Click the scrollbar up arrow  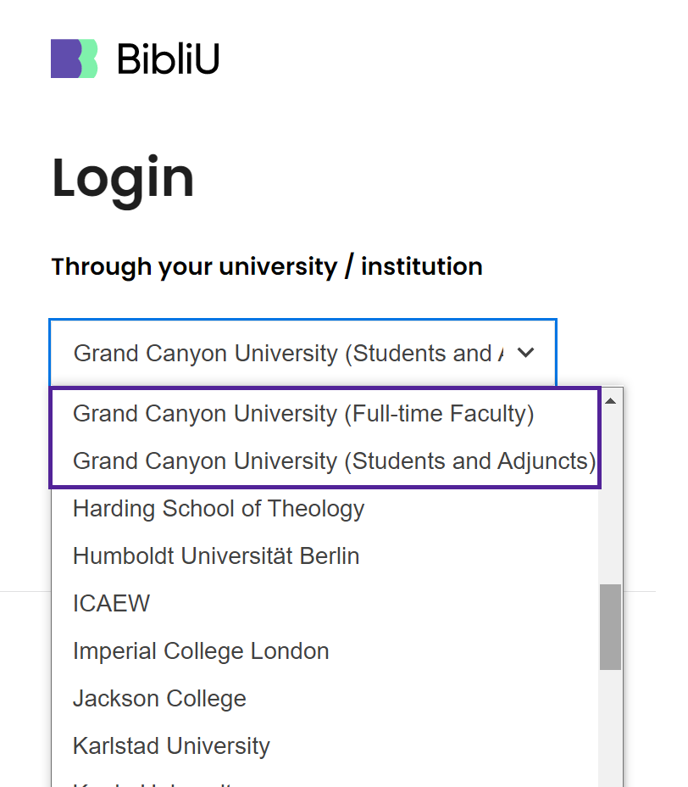tap(610, 400)
